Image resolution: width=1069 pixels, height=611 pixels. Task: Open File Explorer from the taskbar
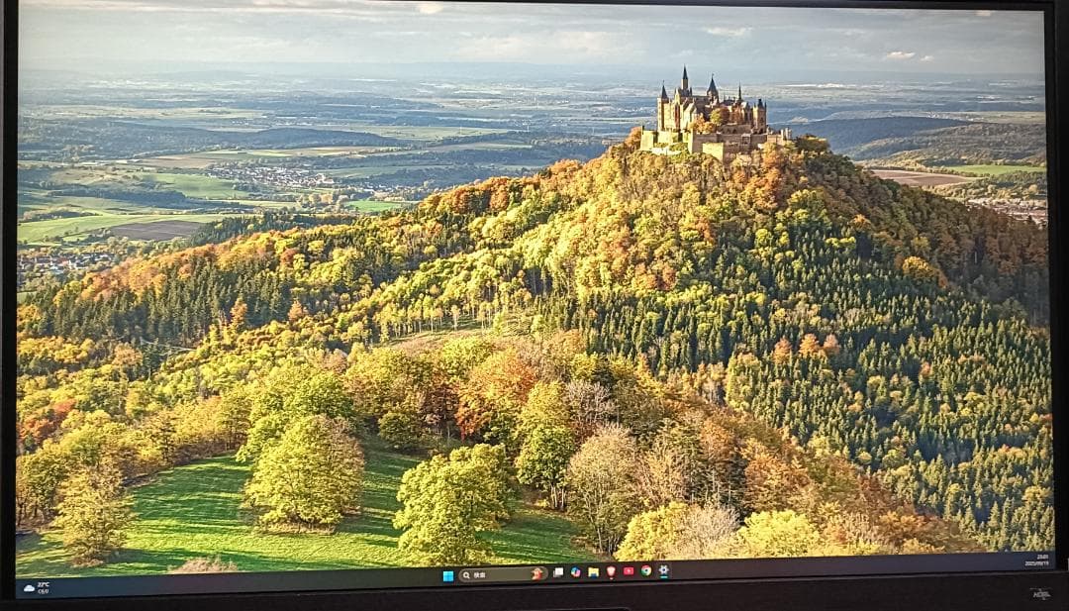click(593, 573)
